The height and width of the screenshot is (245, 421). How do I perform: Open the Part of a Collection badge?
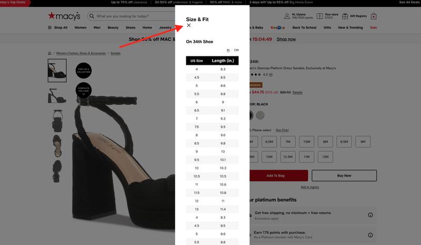click(x=84, y=71)
